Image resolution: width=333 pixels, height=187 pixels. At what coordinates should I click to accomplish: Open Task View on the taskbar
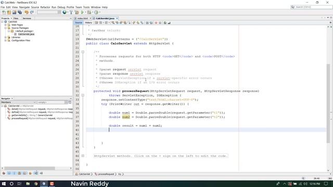pyautogui.click(x=19, y=183)
